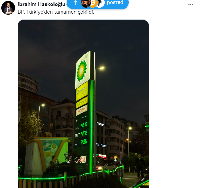202x188 pixels.
Task: Click the "Wild Bean Cafe" panel in photo
Action: pos(81,110)
